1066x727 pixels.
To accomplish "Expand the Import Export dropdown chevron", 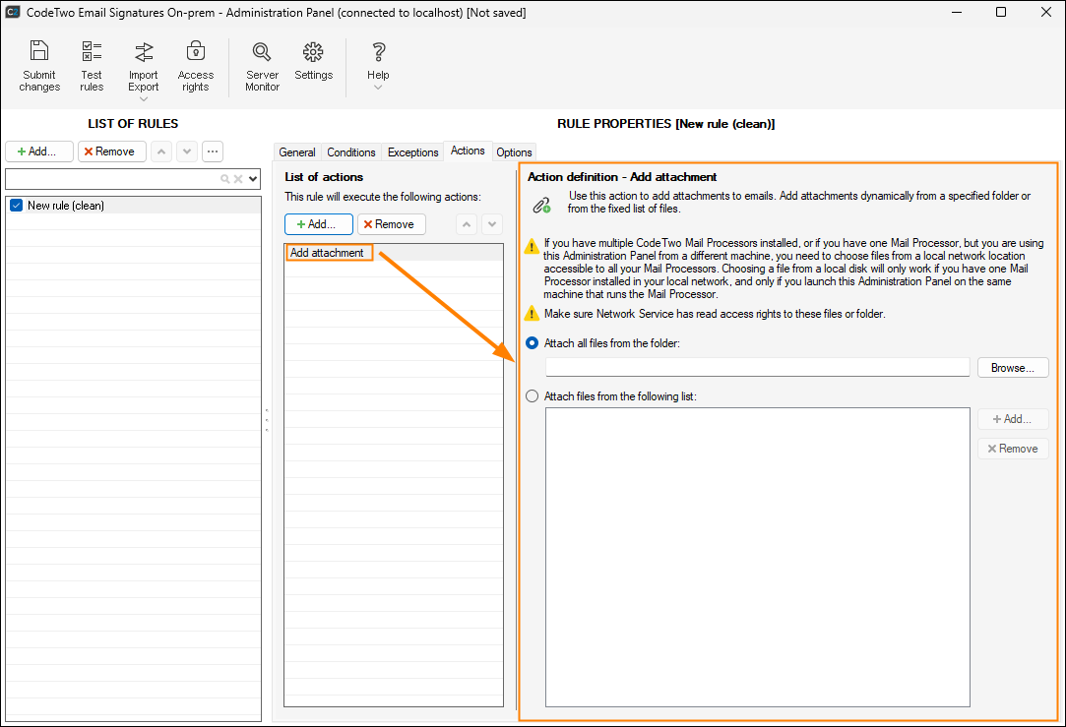I will tap(144, 99).
